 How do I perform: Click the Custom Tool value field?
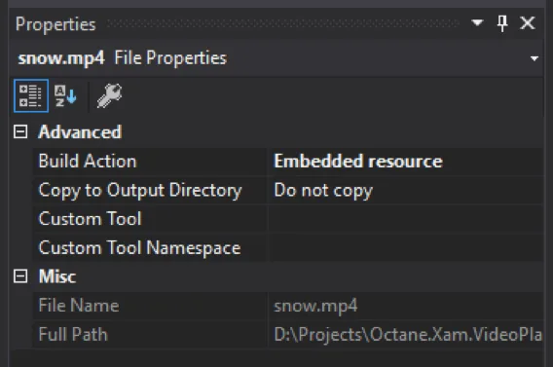(x=406, y=219)
